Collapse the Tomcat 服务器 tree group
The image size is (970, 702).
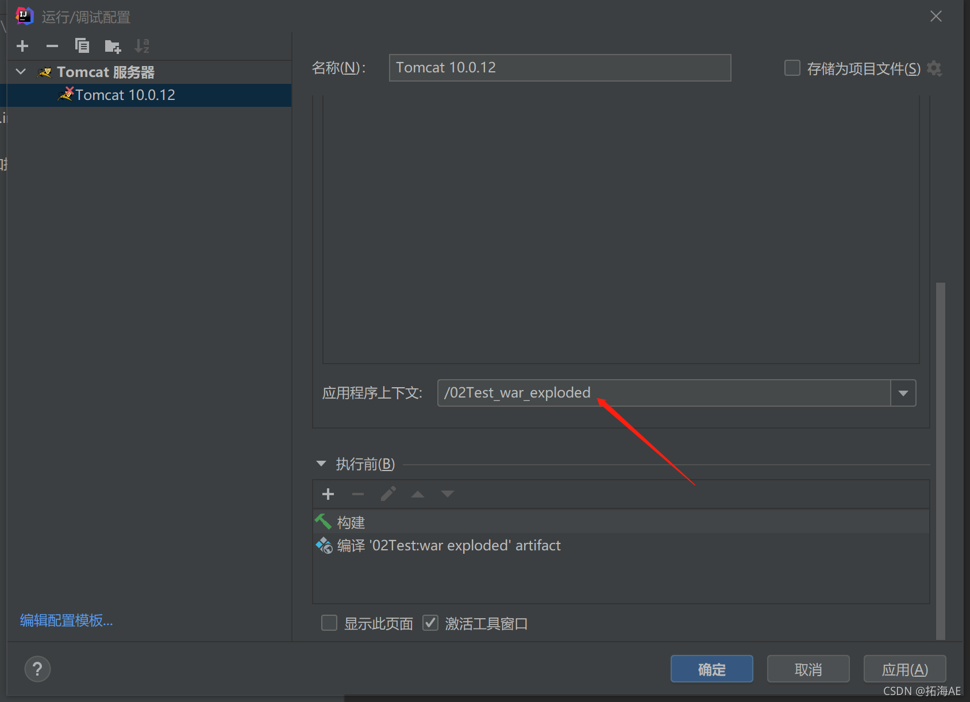[21, 72]
